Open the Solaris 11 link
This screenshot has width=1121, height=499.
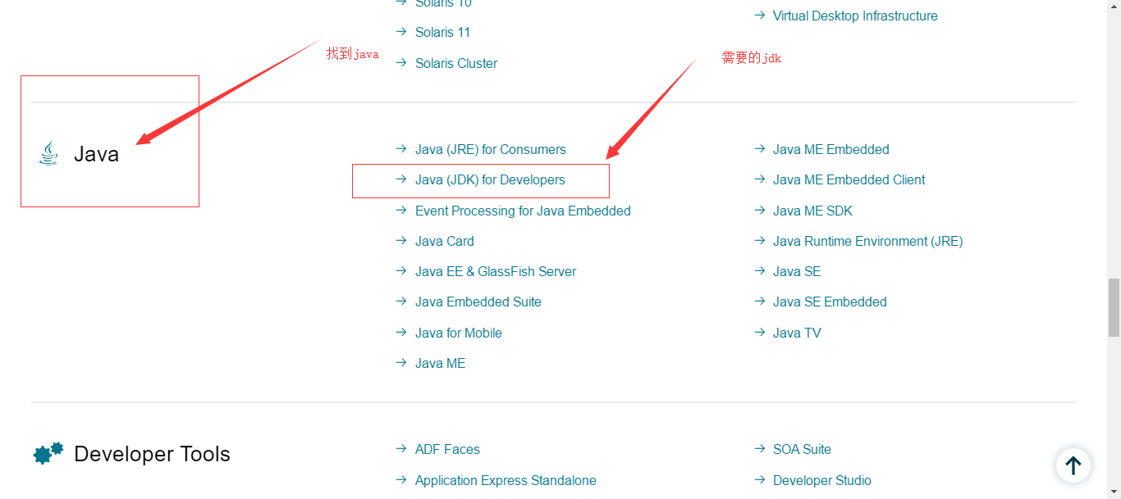(442, 33)
